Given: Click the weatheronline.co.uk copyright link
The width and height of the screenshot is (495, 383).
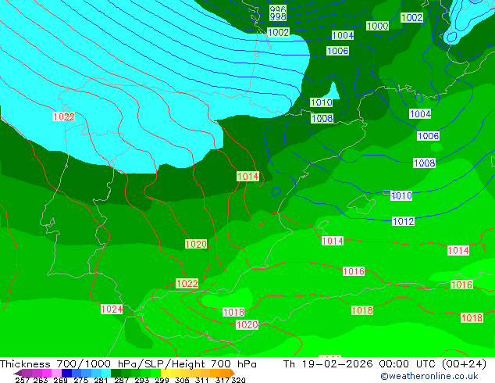Looking at the screenshot, I should click(429, 376).
